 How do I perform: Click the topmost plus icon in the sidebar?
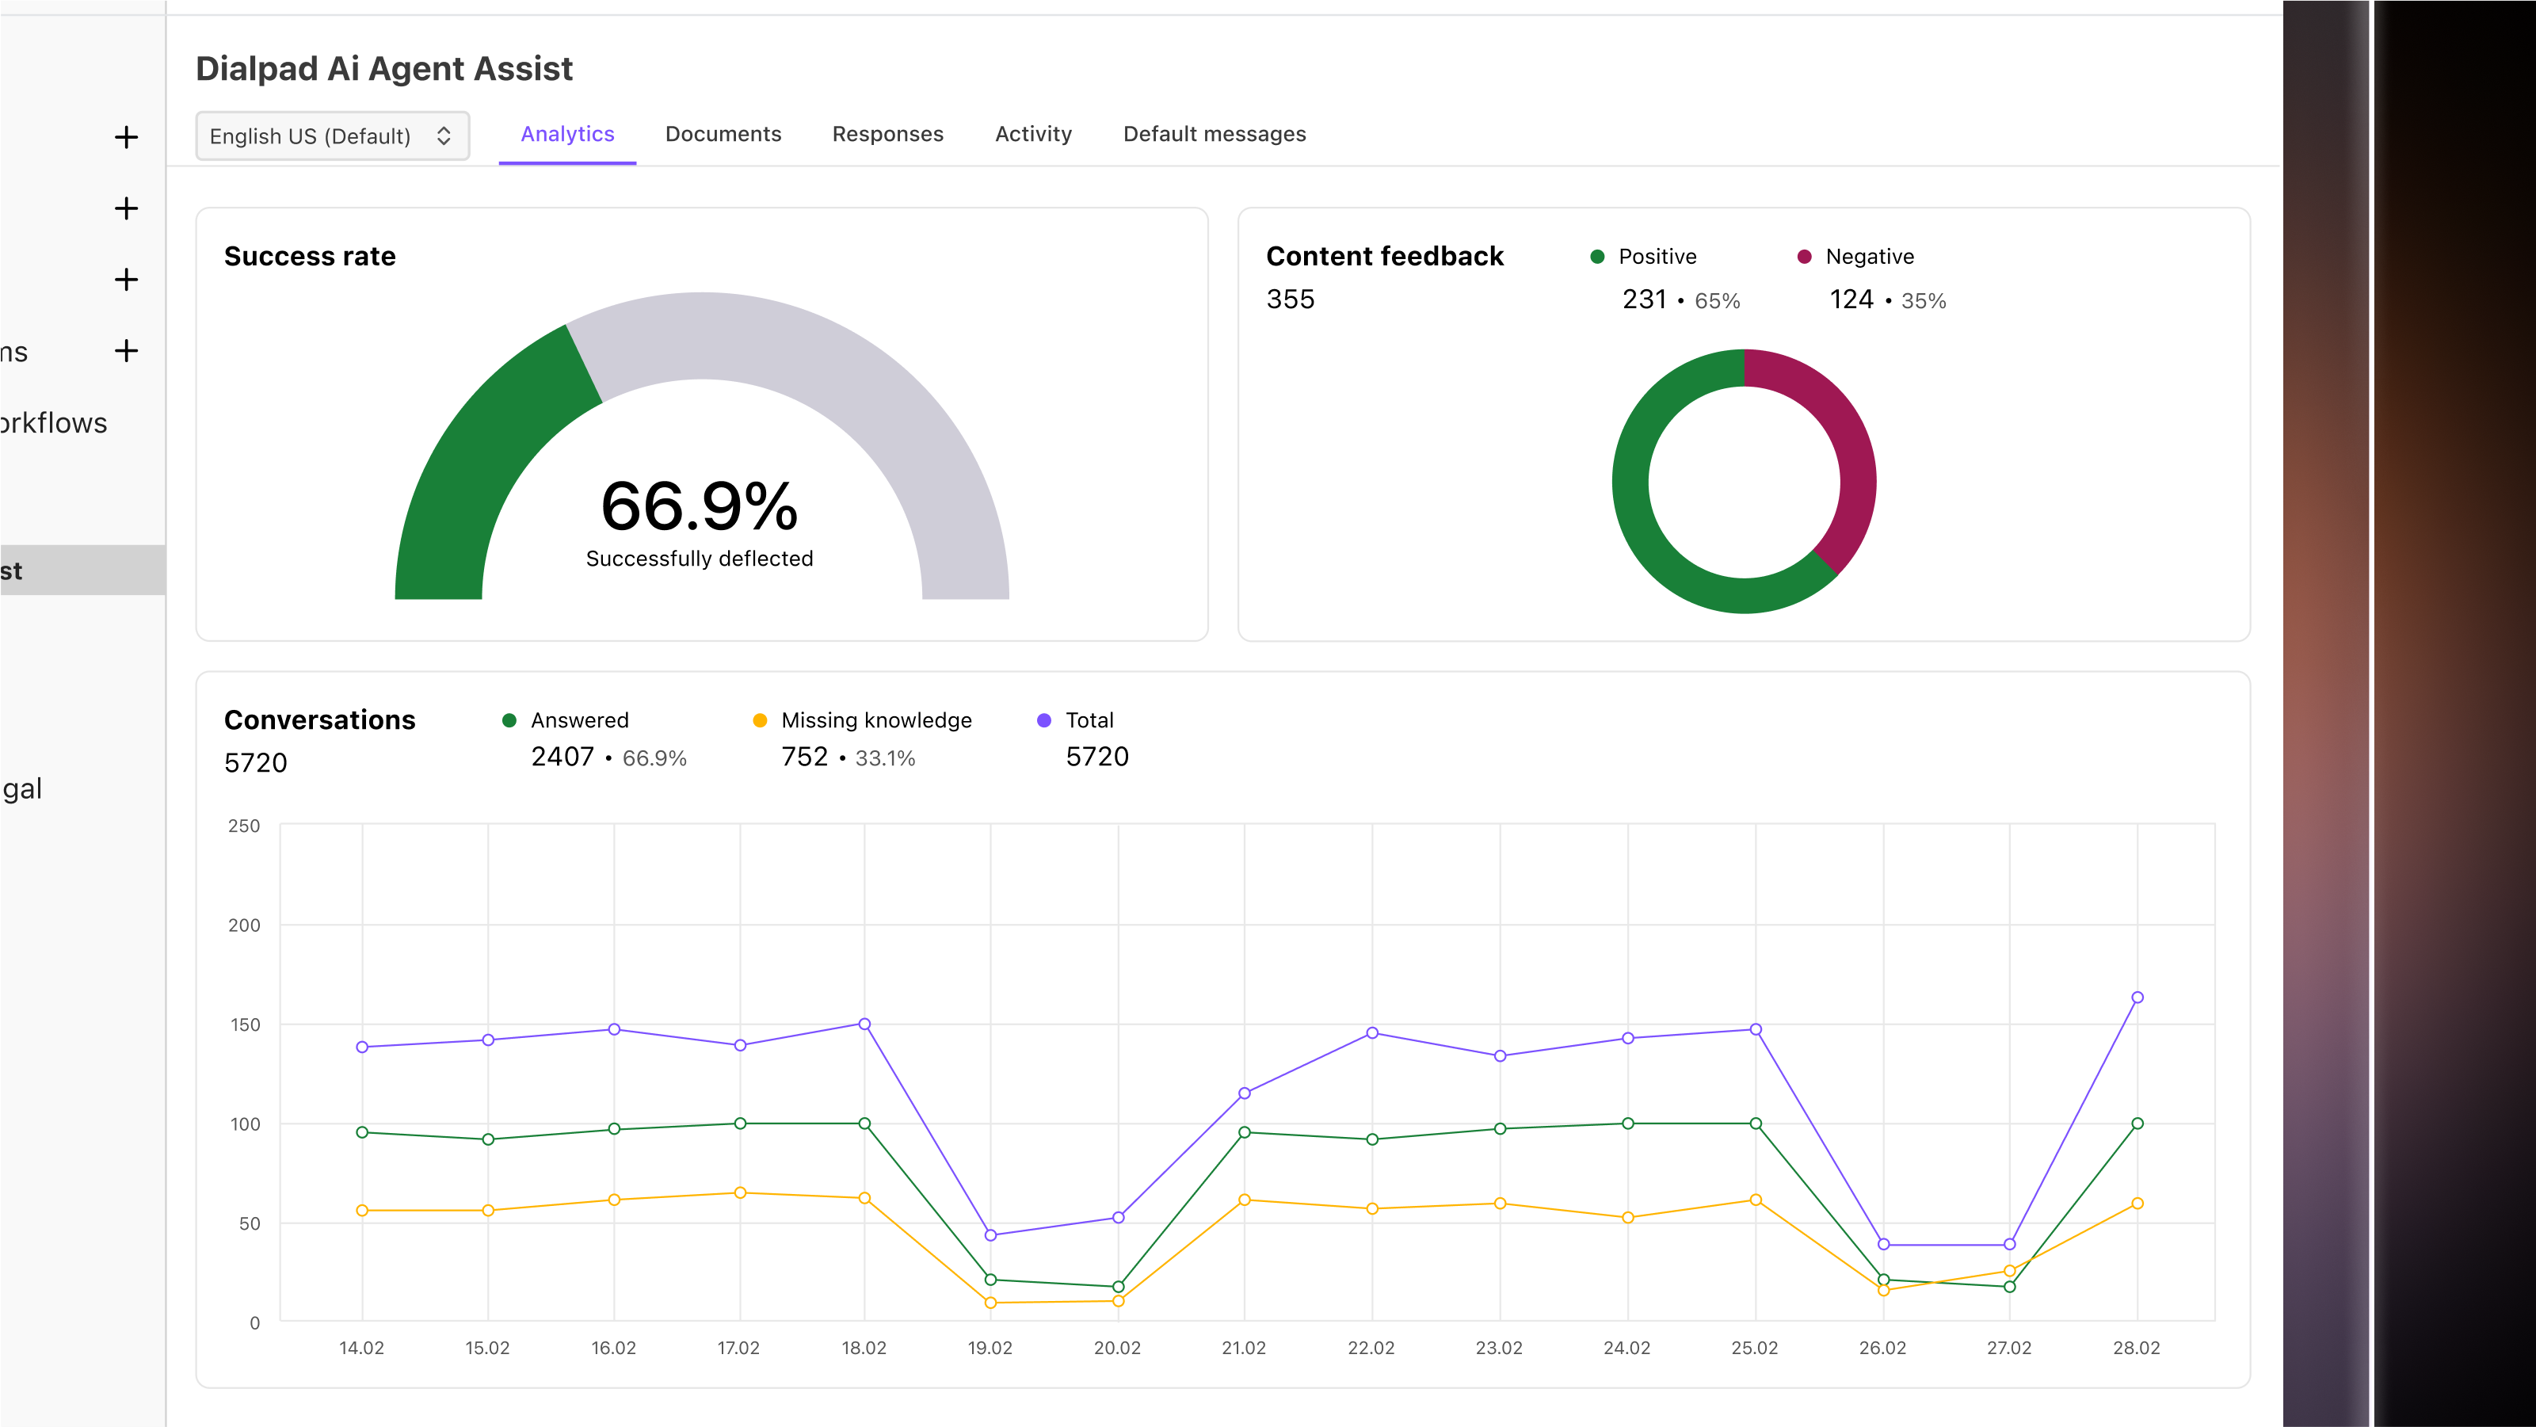coord(126,137)
